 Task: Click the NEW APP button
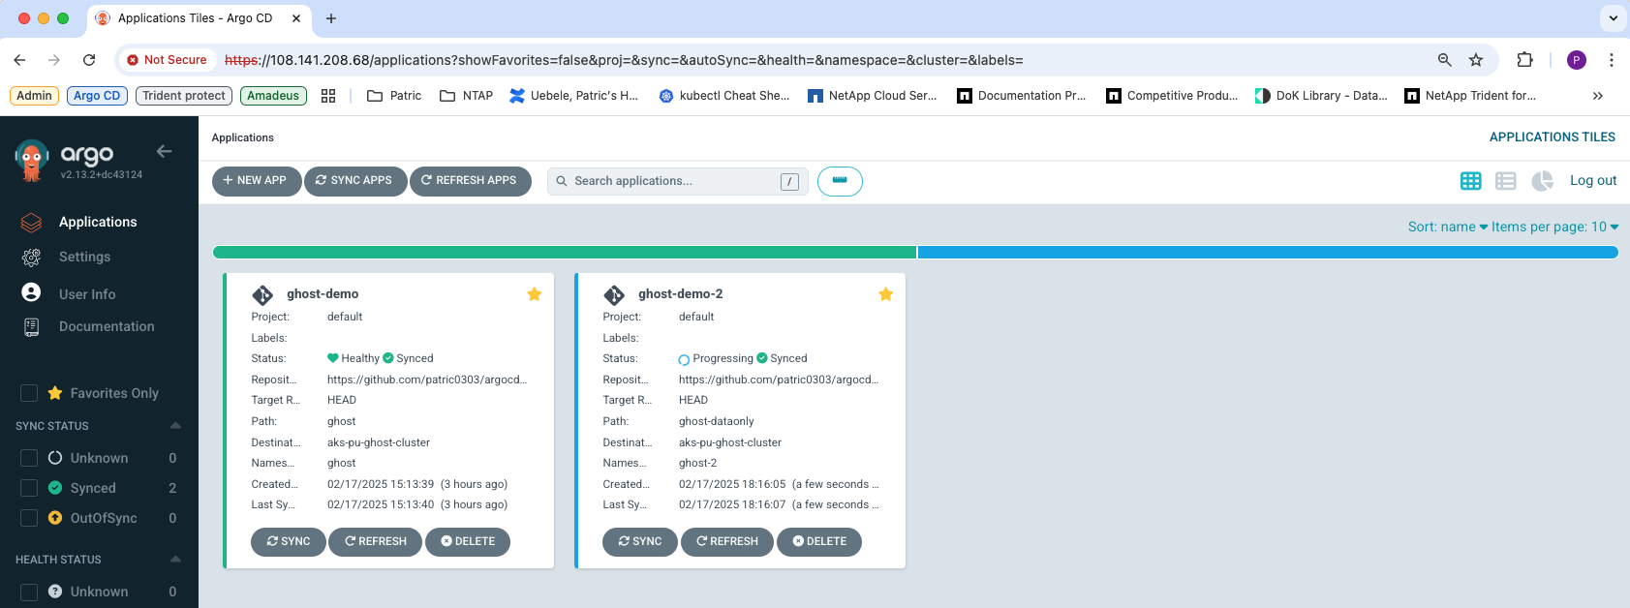coord(256,181)
